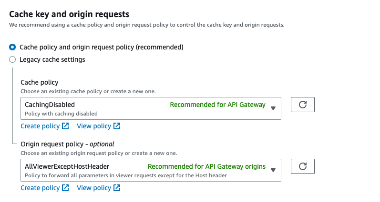The height and width of the screenshot is (202, 380).
Task: Select Cache policy and origin request policy option
Action: (13, 47)
